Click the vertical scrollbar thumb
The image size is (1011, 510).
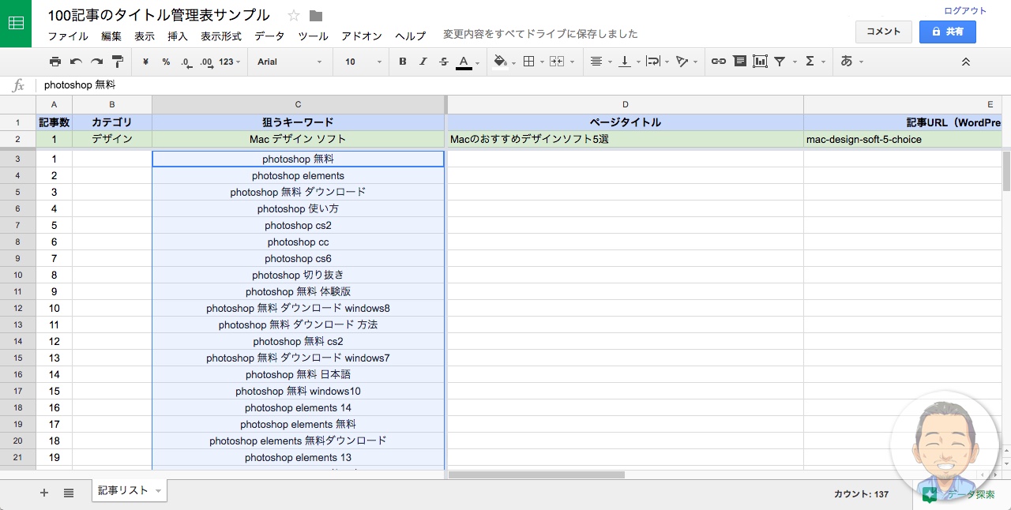(1006, 171)
